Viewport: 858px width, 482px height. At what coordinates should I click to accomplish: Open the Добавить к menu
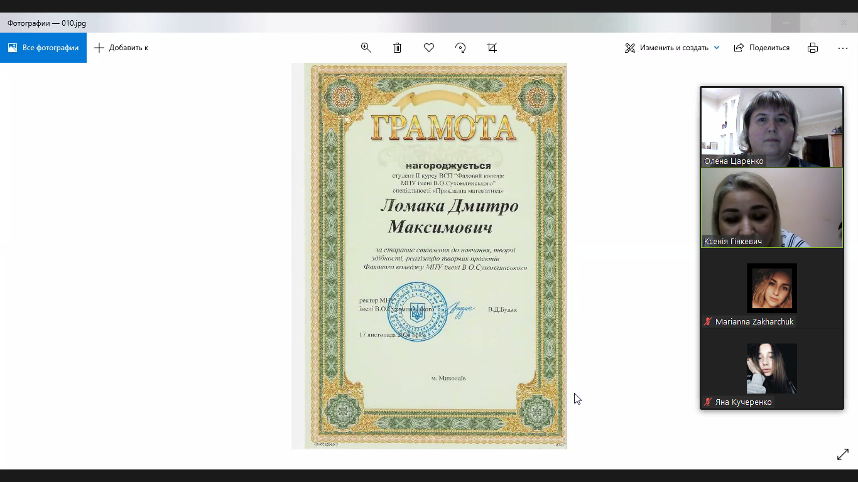(122, 48)
